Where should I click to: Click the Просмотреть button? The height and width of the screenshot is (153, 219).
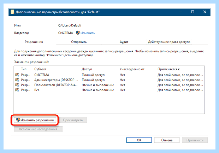pyautogui.click(x=73, y=120)
